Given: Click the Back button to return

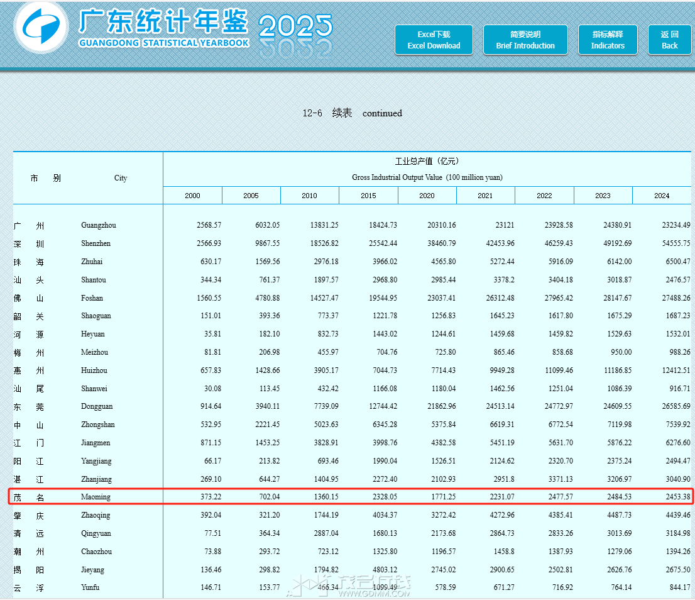Looking at the screenshot, I should [670, 40].
